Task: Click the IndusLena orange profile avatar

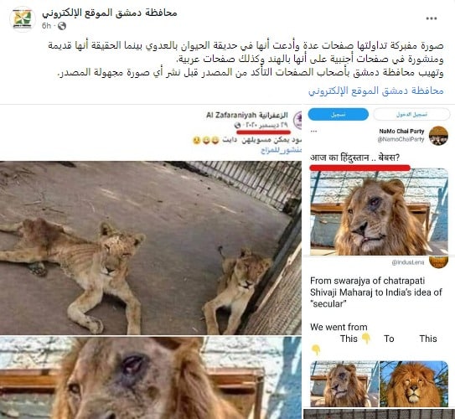Action: [x=438, y=262]
